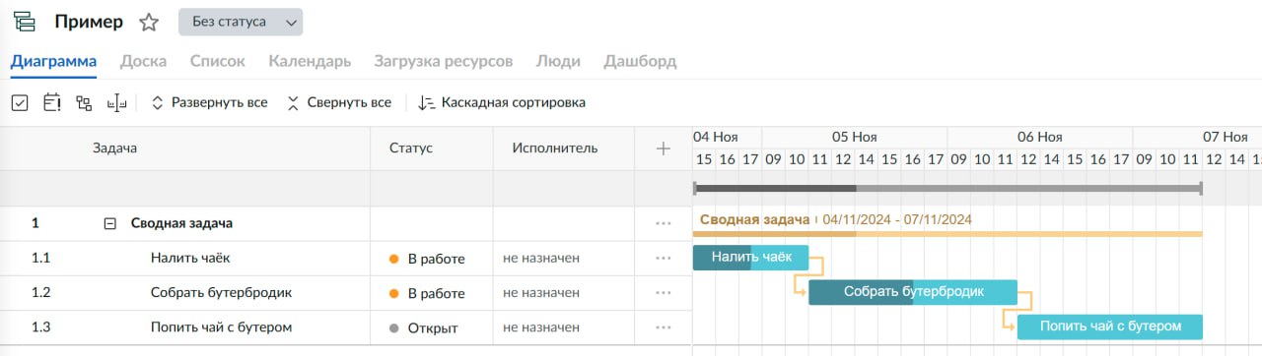The width and height of the screenshot is (1262, 356).
Task: Click the 04 Ноя date header
Action: coord(716,137)
